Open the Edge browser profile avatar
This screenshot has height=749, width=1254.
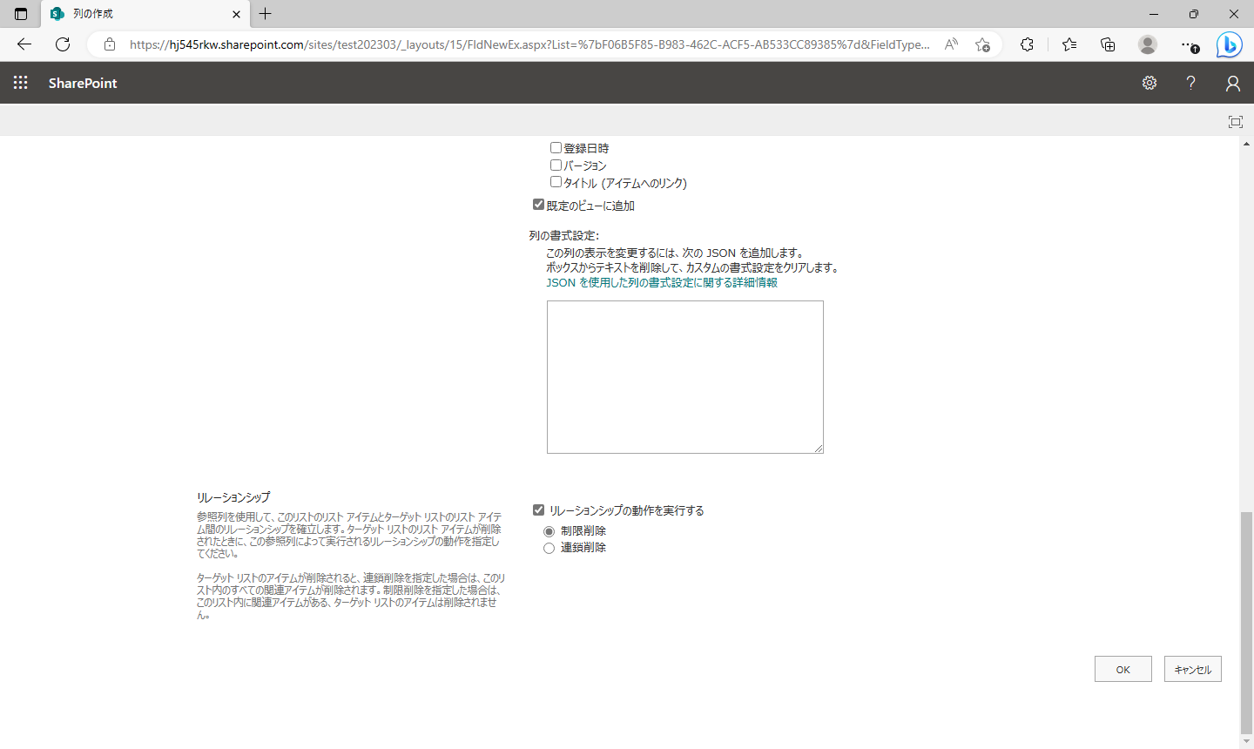pyautogui.click(x=1148, y=44)
